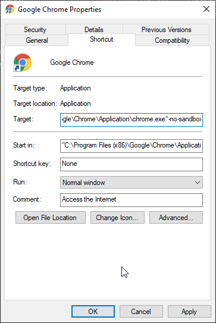The width and height of the screenshot is (216, 323).
Task: Click into the Target path field
Action: (x=132, y=120)
